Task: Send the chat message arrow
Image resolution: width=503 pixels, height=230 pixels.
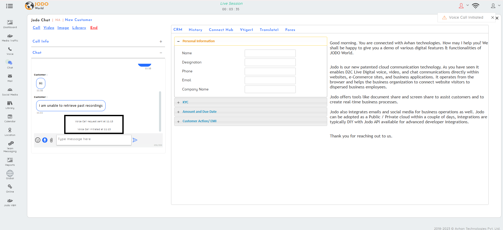Action: click(x=135, y=140)
